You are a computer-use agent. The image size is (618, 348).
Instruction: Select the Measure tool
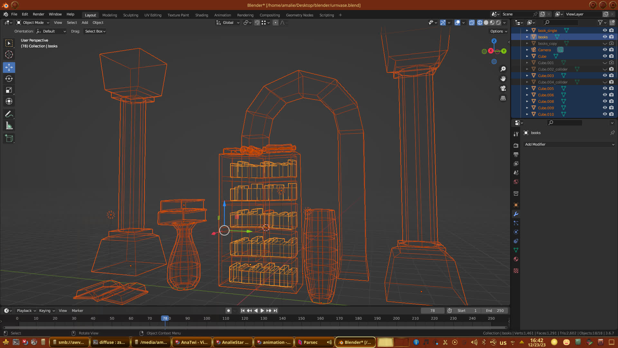click(x=9, y=126)
